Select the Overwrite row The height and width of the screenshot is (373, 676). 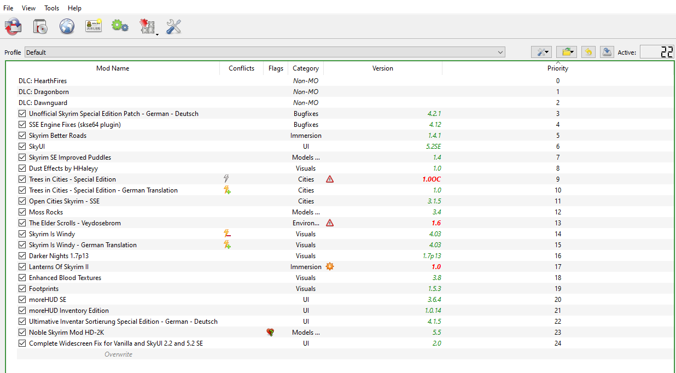119,354
